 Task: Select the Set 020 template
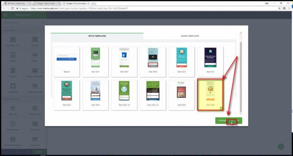[x=67, y=95]
